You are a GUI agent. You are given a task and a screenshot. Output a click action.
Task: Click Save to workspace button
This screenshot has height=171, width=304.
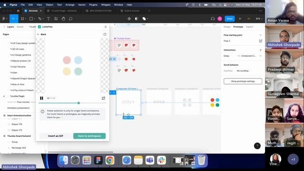click(x=89, y=136)
